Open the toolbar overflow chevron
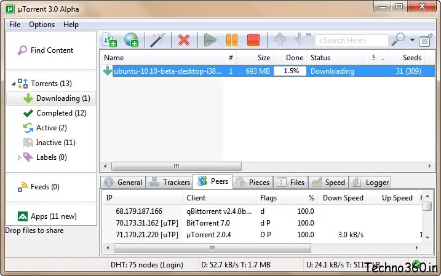The image size is (441, 276). [x=309, y=35]
